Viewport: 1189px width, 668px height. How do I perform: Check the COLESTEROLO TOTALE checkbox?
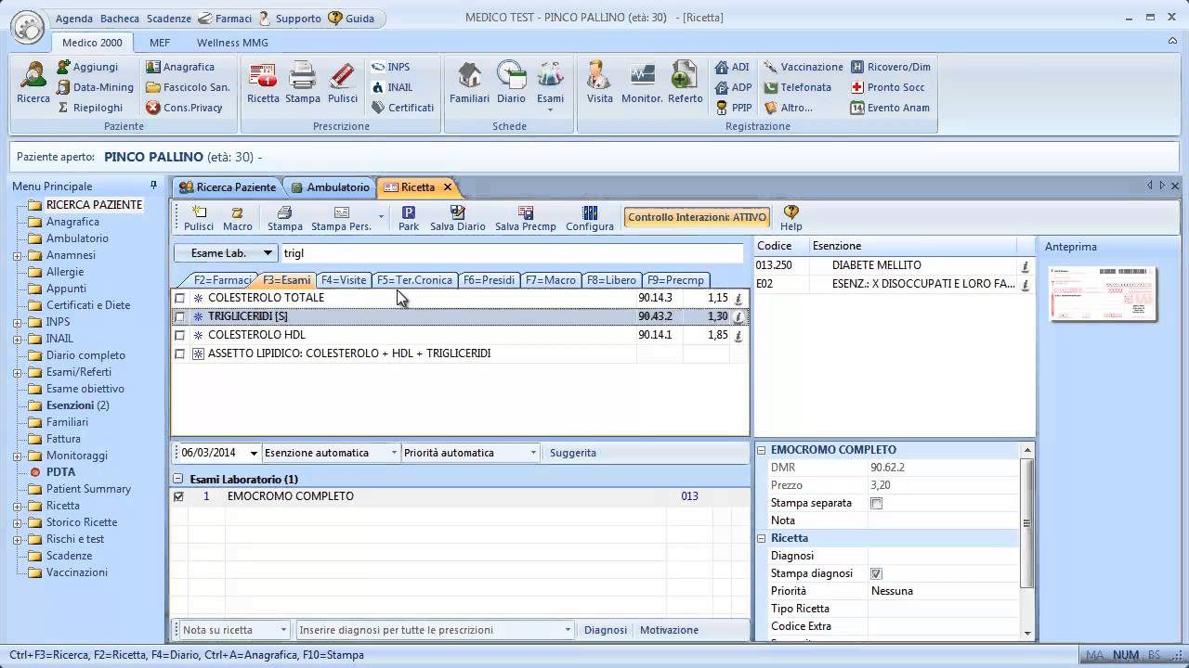click(180, 298)
